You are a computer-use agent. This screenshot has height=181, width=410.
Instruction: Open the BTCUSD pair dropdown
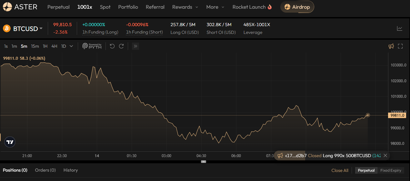[x=27, y=29]
